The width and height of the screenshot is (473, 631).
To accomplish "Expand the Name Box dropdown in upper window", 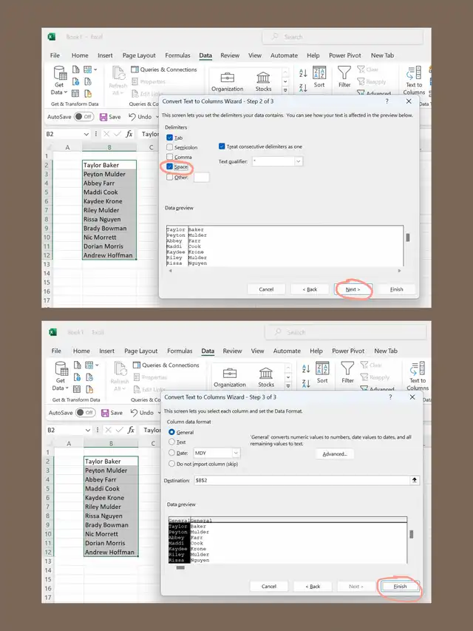I will click(86, 135).
